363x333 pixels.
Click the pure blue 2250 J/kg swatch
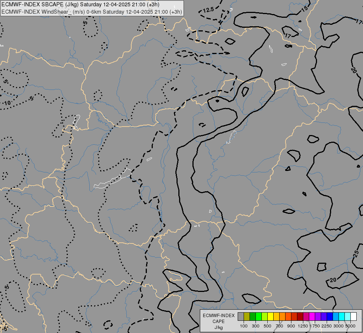coord(330,316)
